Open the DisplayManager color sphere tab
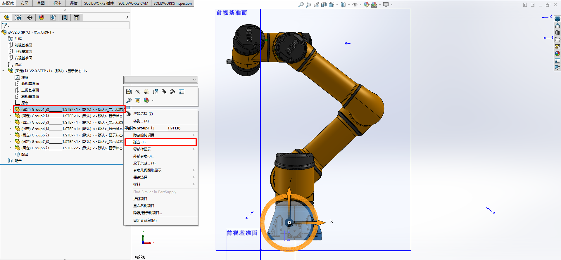Screen dimensions: 561x260 point(42,18)
